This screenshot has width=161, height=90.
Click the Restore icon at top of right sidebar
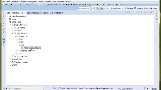[x=157, y=13]
